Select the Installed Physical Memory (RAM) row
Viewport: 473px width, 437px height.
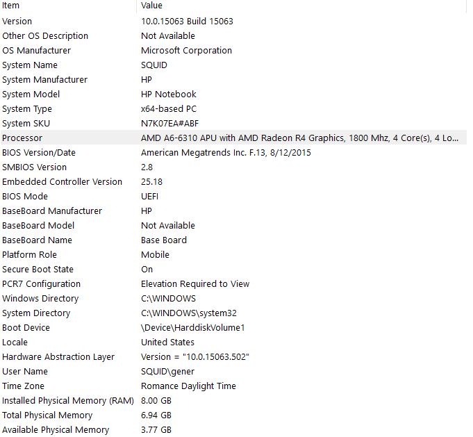[x=233, y=400]
